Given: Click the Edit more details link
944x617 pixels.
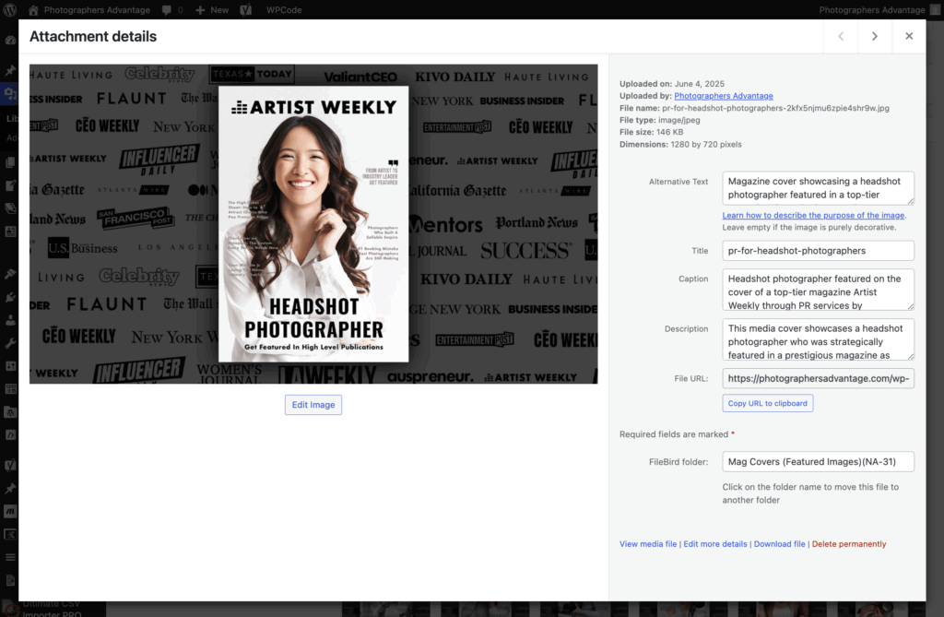Looking at the screenshot, I should click(715, 544).
